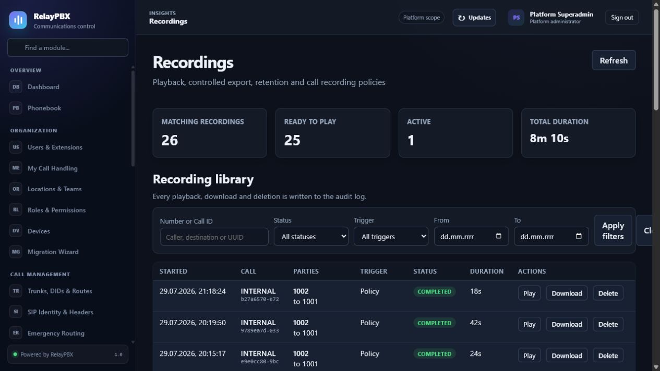Click COMPLETED status of 42s recording
The width and height of the screenshot is (660, 371).
pyautogui.click(x=435, y=323)
